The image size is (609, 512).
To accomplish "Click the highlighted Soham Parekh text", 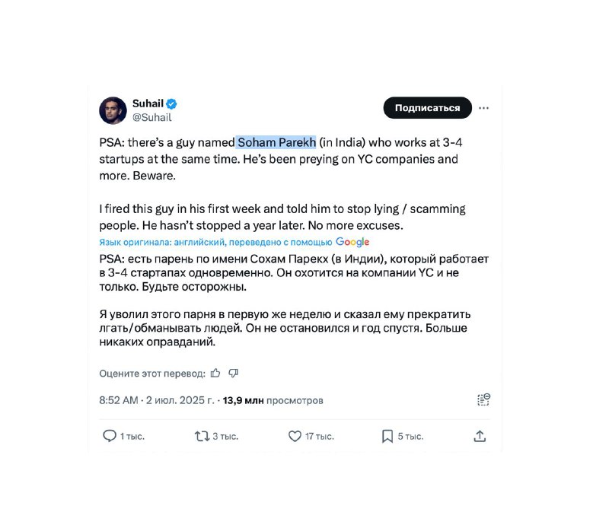I will [276, 142].
